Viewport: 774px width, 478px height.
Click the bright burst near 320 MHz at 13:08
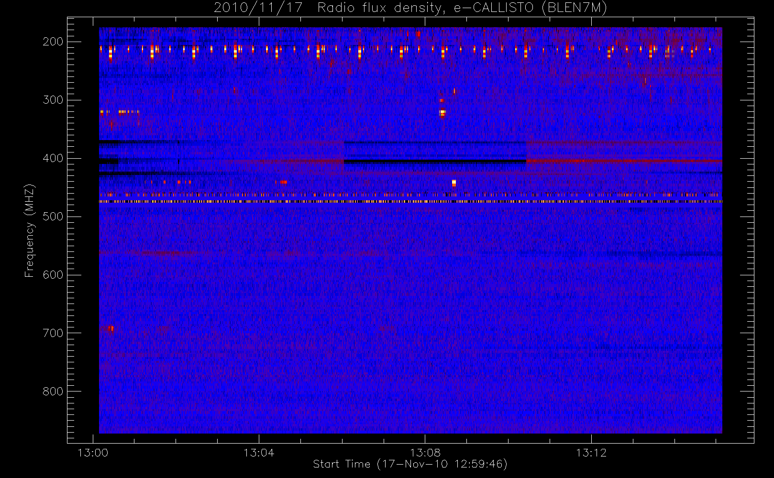click(x=442, y=113)
